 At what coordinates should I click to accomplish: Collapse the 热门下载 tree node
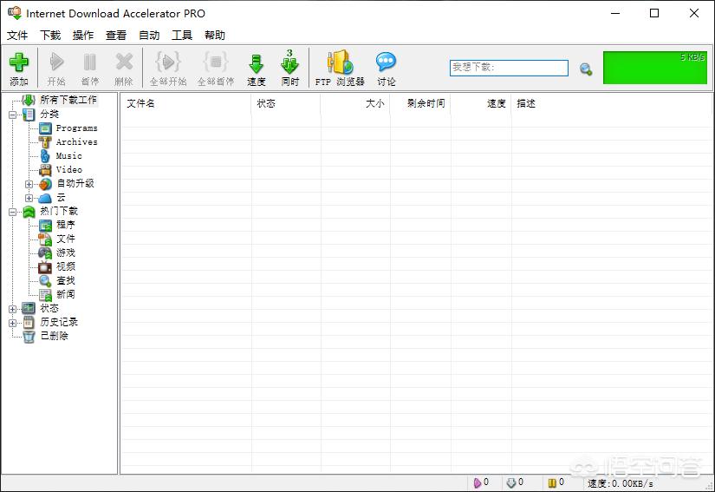coord(13,212)
